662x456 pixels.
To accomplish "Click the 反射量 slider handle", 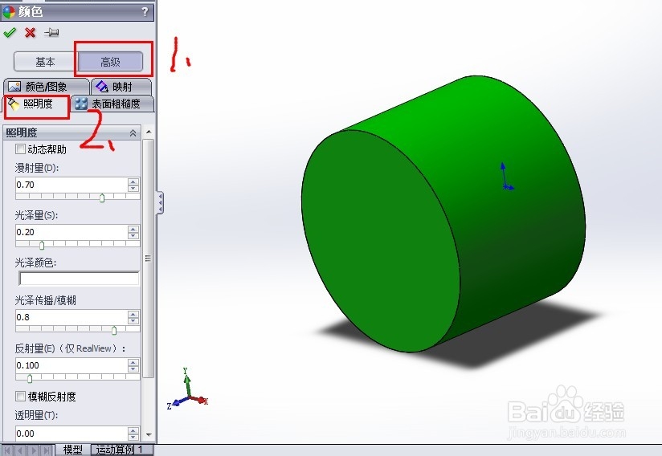I will [x=30, y=378].
